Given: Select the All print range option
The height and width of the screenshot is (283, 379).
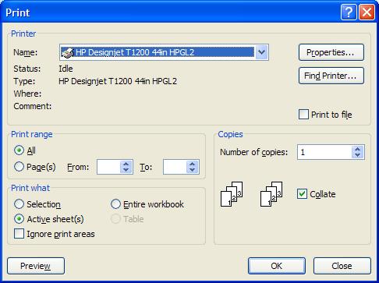Looking at the screenshot, I should click(x=19, y=150).
